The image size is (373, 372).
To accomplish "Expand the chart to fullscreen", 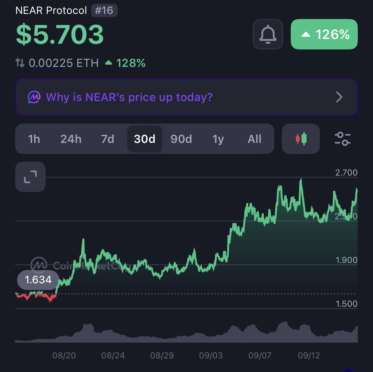I will [x=30, y=177].
